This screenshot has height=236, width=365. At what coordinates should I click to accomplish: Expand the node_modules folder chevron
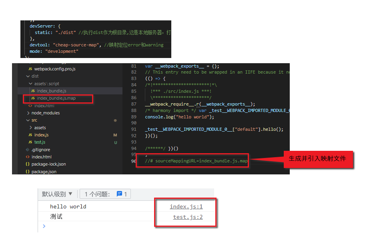(28, 113)
